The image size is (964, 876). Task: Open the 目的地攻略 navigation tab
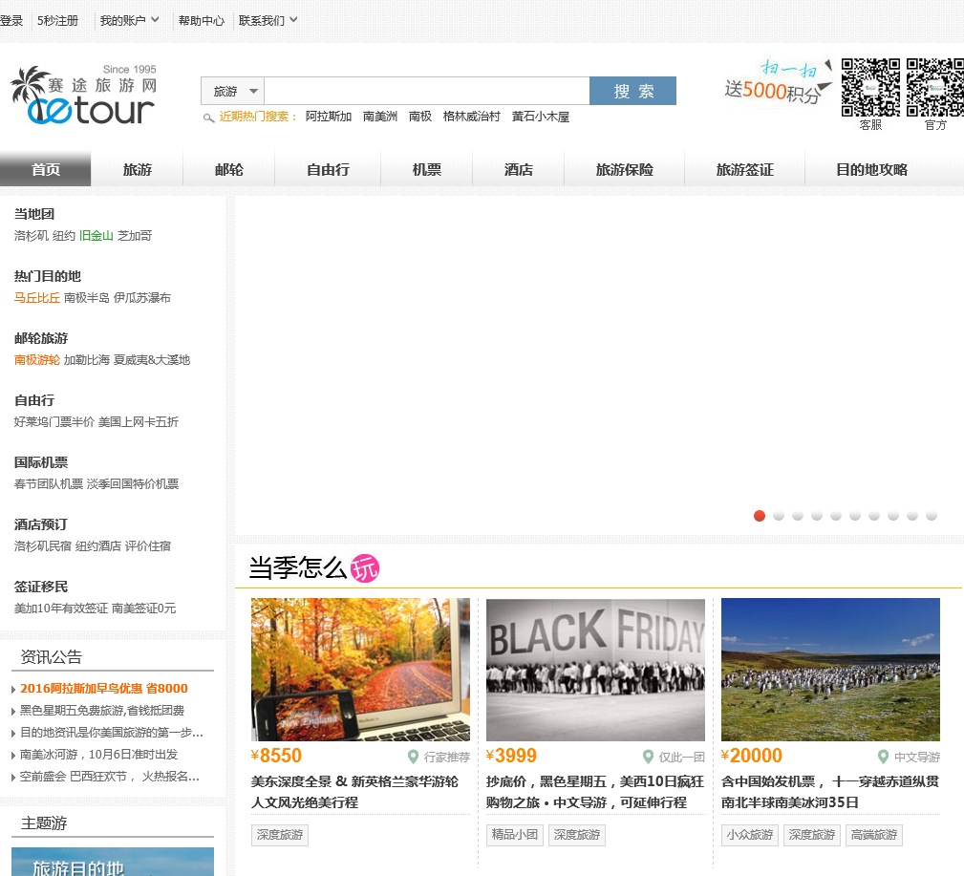pos(871,170)
